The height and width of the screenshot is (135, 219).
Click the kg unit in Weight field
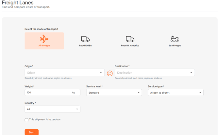73,93
